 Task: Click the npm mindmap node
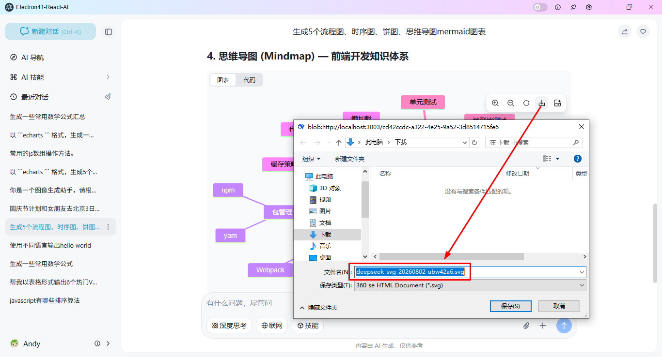[228, 190]
